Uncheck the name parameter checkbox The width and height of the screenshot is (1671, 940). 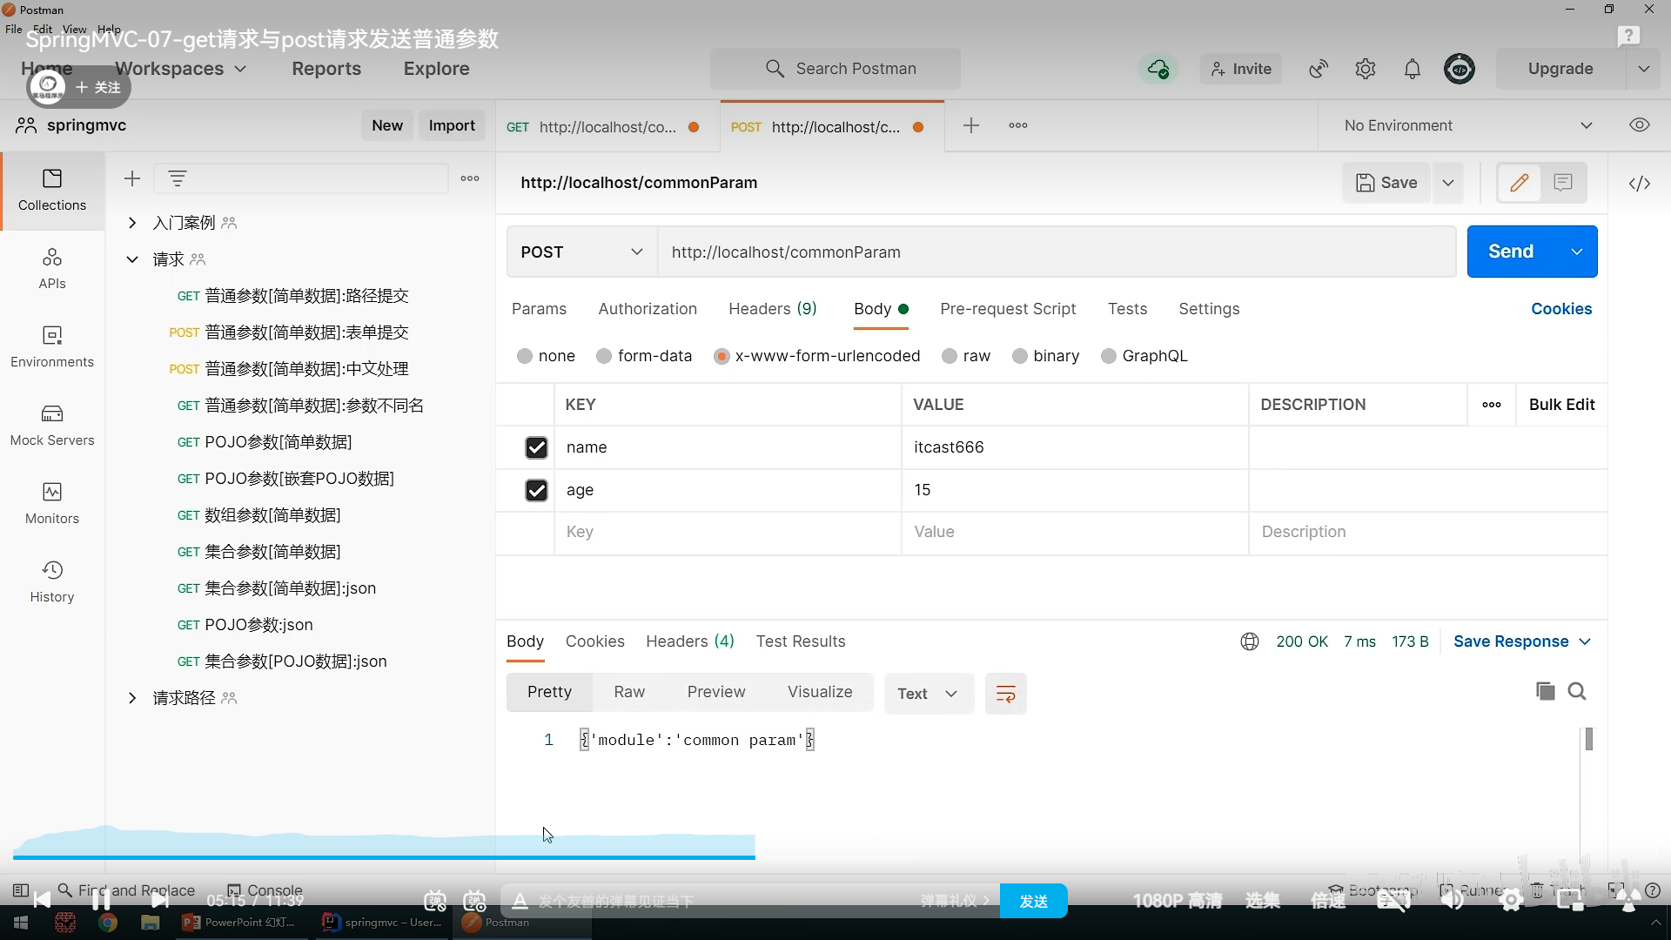[536, 447]
